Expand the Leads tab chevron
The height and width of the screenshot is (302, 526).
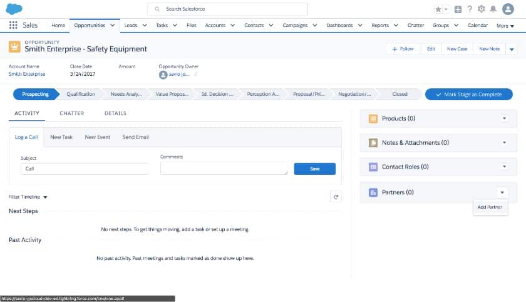(x=145, y=25)
